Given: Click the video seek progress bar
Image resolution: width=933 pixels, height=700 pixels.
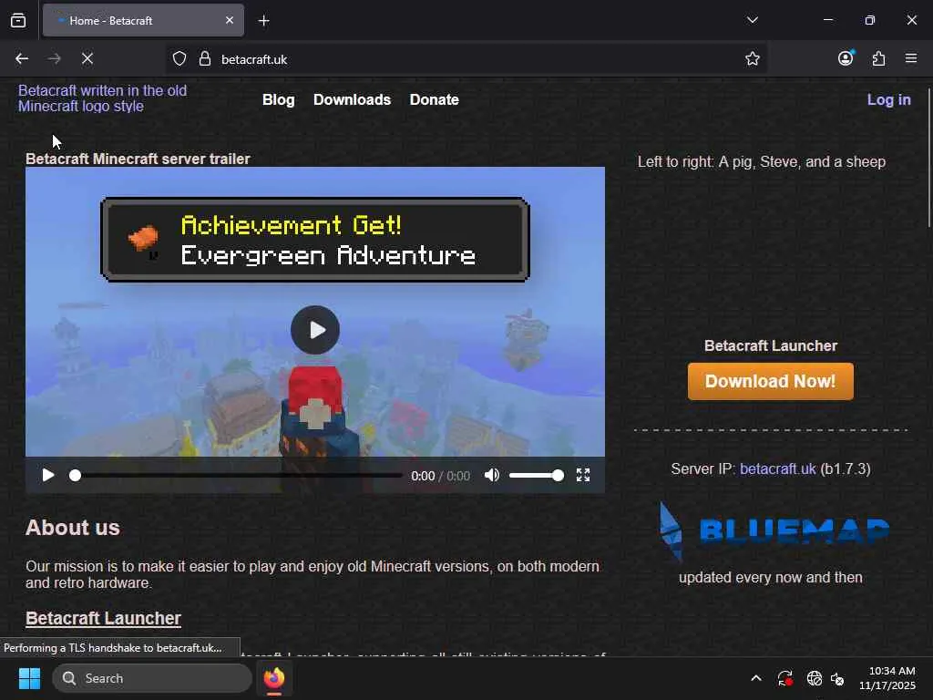Looking at the screenshot, I should click(238, 475).
